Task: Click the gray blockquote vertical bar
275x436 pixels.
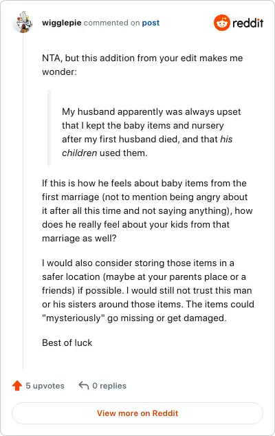Action: click(49, 128)
